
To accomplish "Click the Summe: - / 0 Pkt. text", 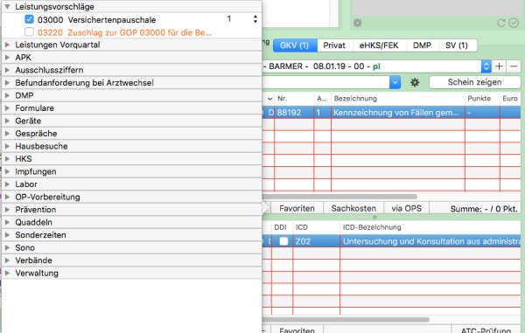I will tap(484, 209).
